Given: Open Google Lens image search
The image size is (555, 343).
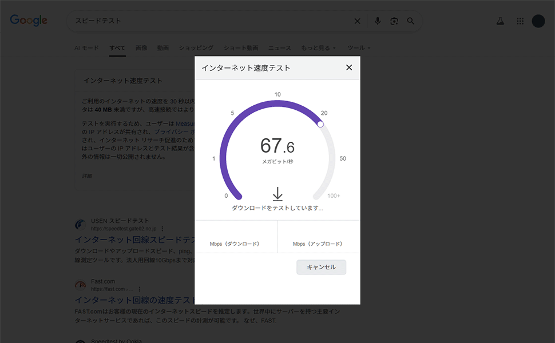Looking at the screenshot, I should click(394, 21).
